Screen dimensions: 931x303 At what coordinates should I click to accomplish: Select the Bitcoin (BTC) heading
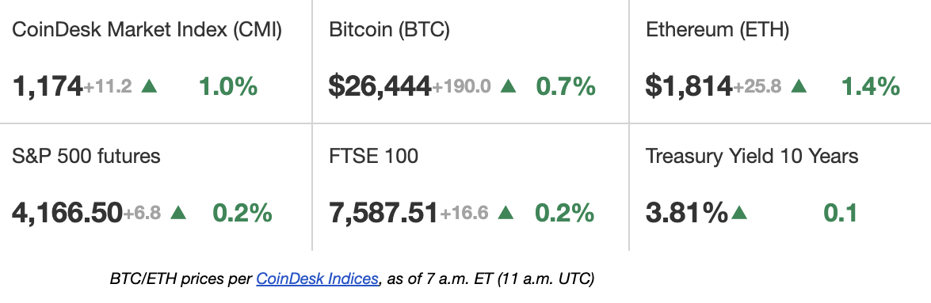pos(390,29)
